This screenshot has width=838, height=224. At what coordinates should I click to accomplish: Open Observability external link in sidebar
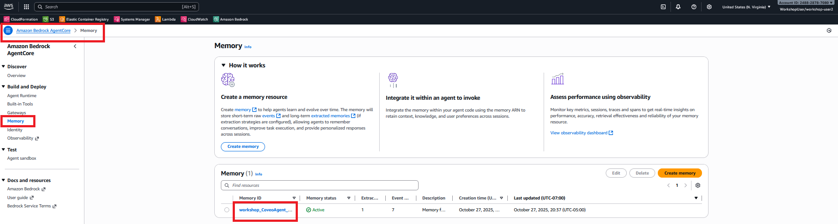[23, 138]
